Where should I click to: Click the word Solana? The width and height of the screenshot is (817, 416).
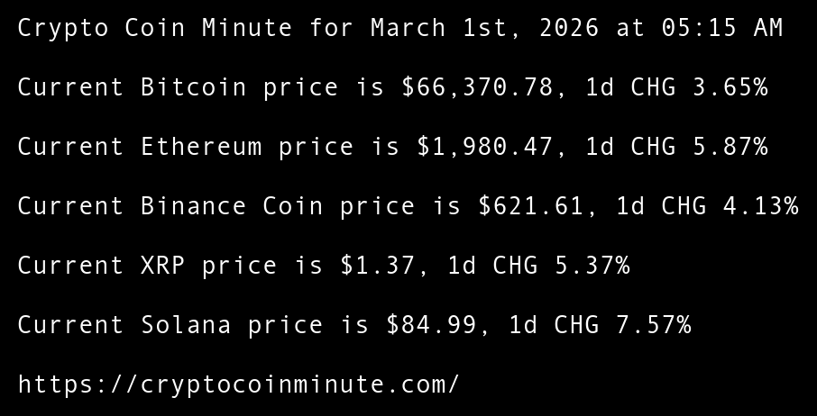[x=186, y=325]
